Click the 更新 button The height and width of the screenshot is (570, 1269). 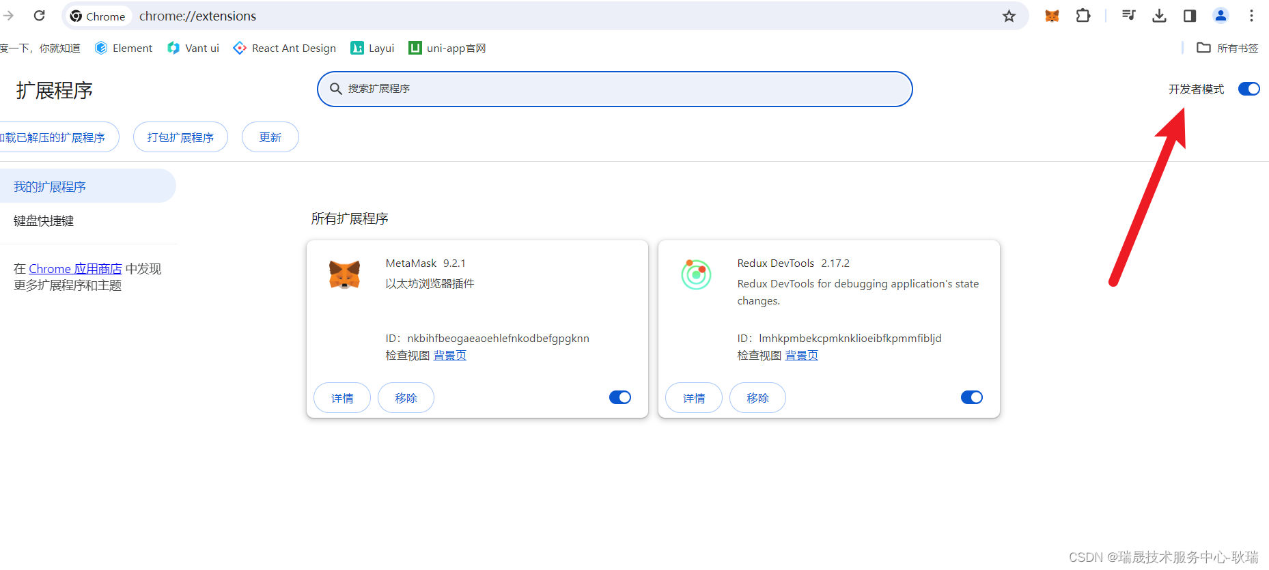(270, 137)
